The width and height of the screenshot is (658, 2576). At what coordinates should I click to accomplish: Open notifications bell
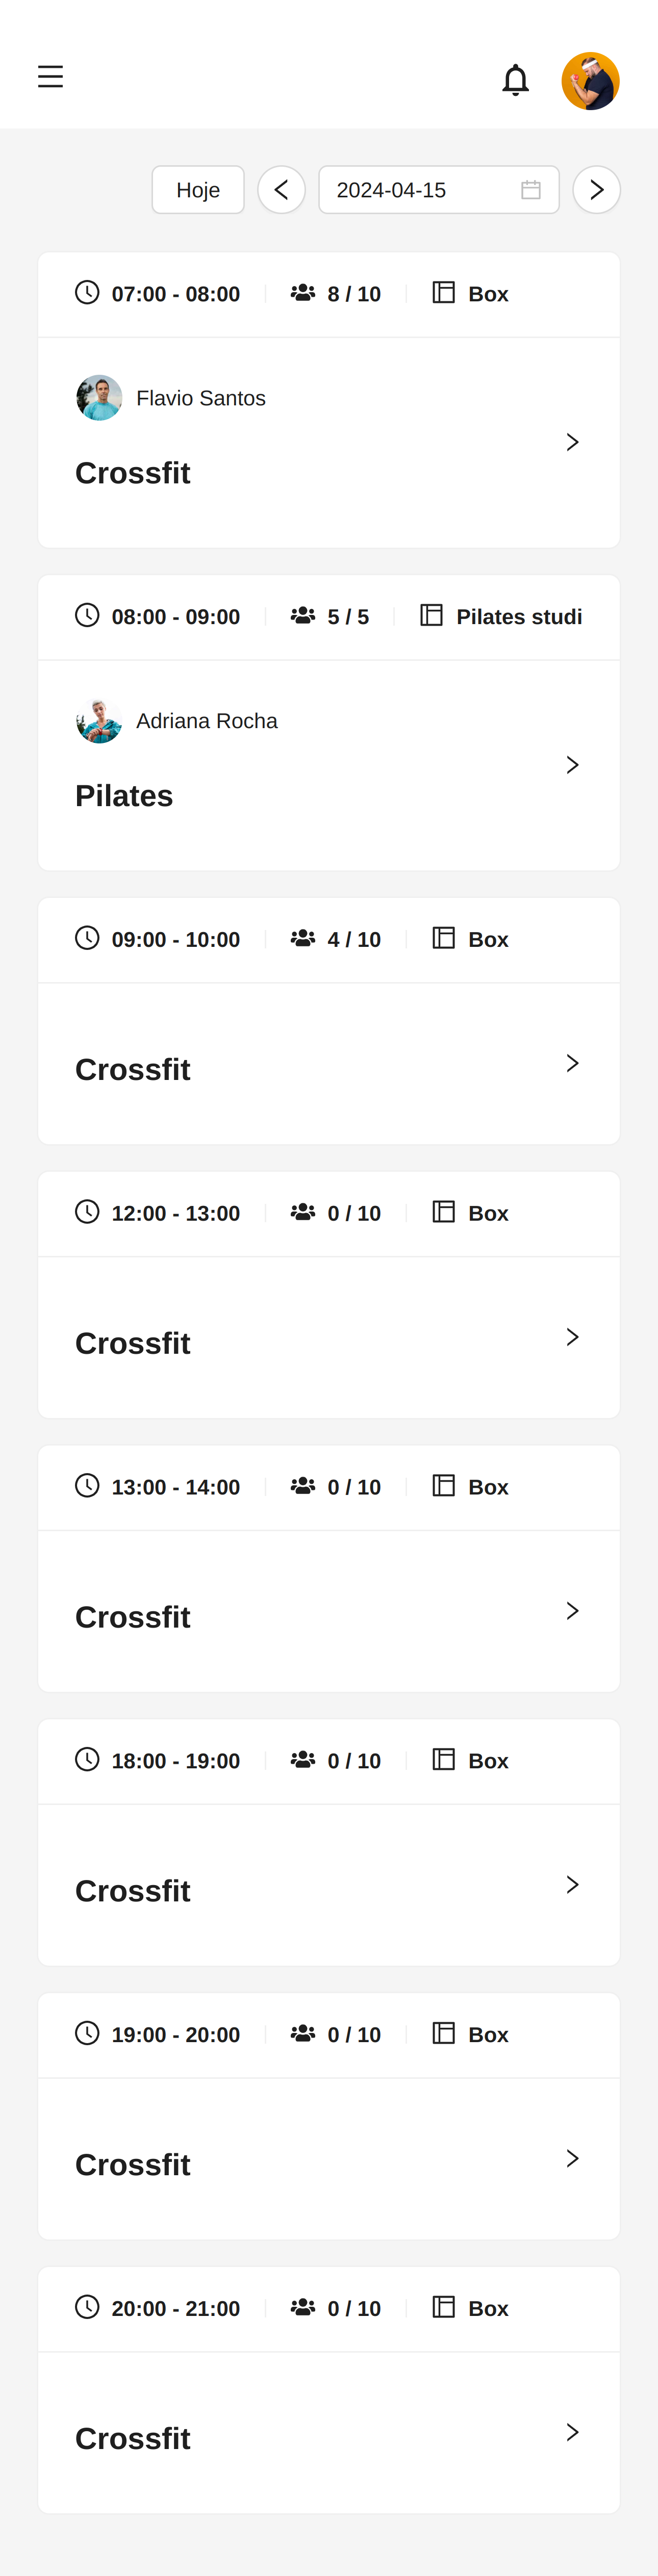(515, 80)
